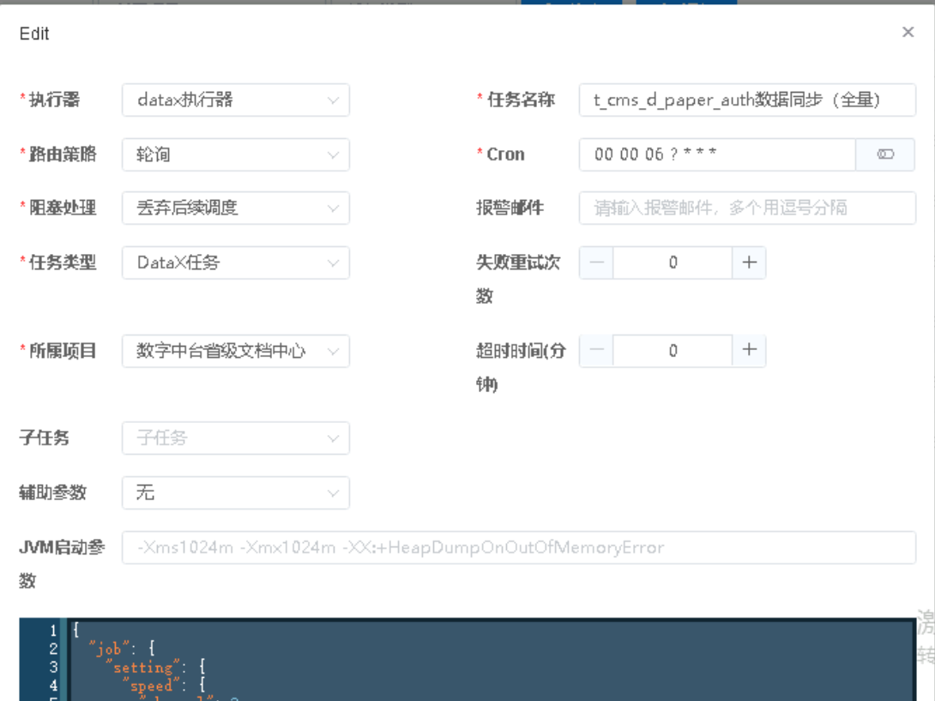The width and height of the screenshot is (935, 701).
Task: Click the Cron expression input field
Action: (717, 154)
